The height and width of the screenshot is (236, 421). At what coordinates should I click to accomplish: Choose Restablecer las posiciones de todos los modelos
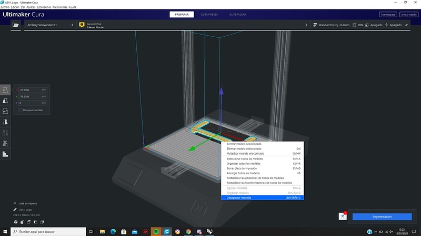[262, 178]
